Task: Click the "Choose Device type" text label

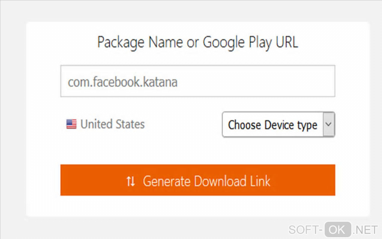Action: [273, 125]
